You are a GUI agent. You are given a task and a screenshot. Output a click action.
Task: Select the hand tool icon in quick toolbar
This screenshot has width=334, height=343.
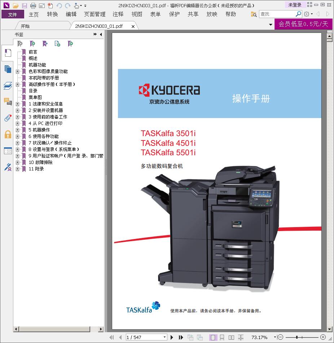pos(76,5)
